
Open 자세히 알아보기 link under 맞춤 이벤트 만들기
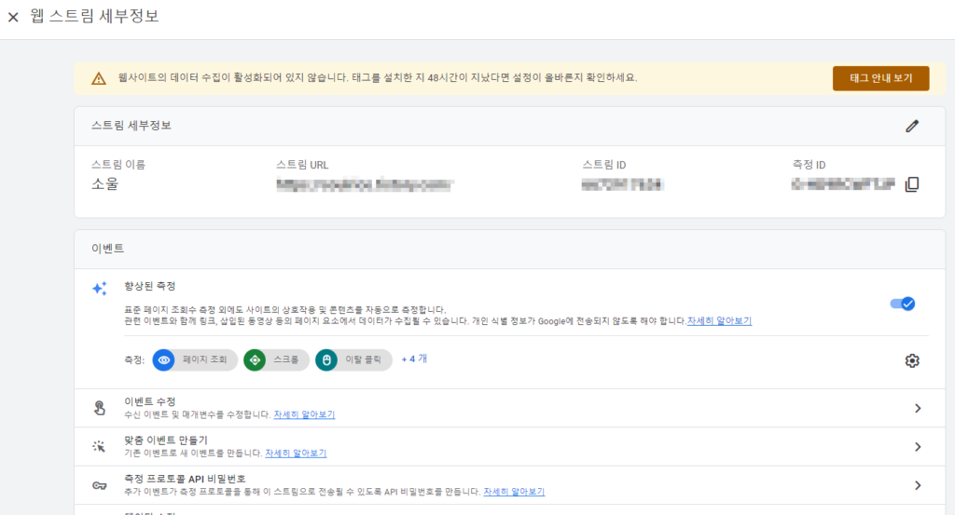coord(296,453)
